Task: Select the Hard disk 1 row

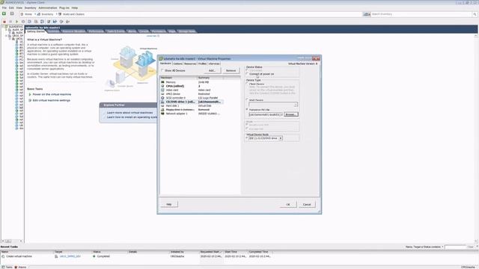Action: pos(192,106)
